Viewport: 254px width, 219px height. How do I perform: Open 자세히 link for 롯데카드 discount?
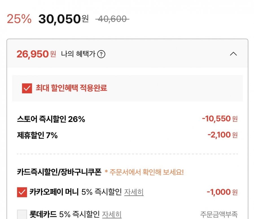click(x=112, y=214)
